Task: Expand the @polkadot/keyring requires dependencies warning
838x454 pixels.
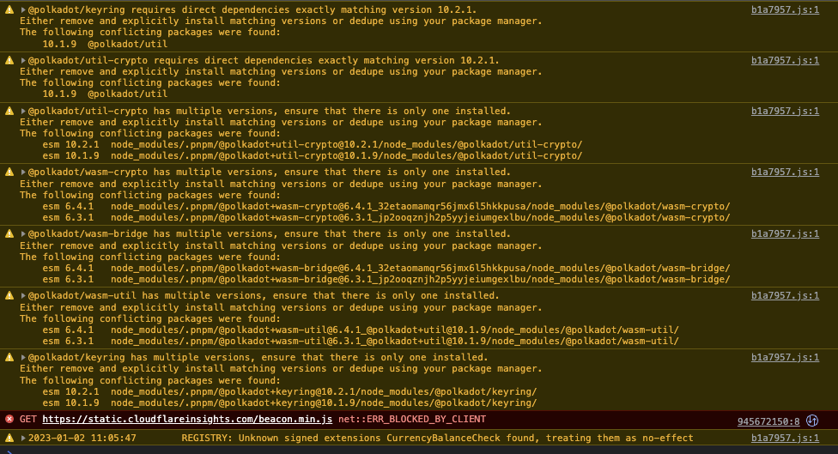Action: 23,9
